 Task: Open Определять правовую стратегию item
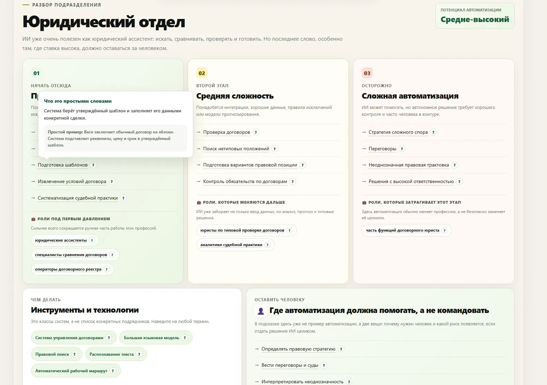(x=298, y=349)
